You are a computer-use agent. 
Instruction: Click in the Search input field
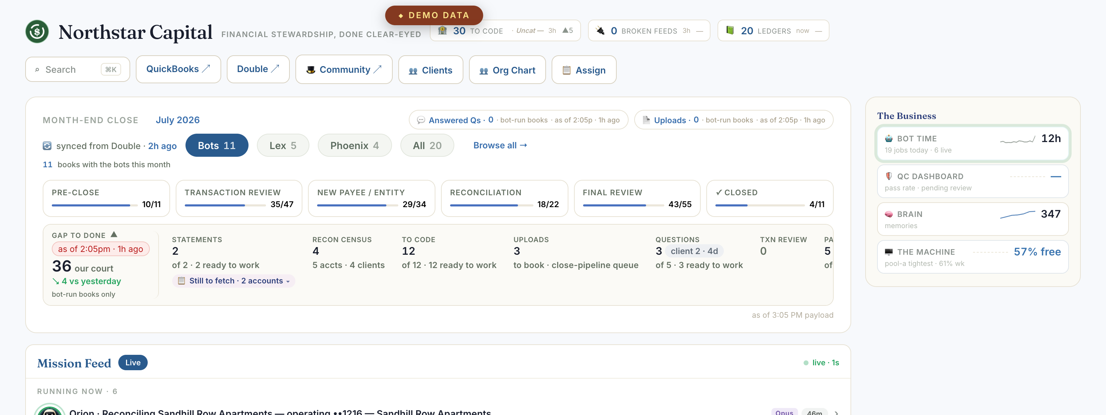click(78, 69)
